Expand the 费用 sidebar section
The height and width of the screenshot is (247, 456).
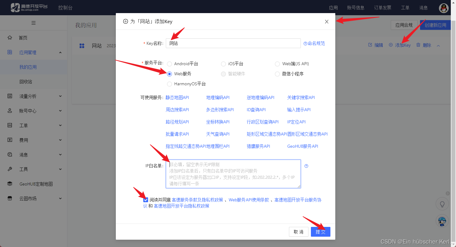click(60, 140)
